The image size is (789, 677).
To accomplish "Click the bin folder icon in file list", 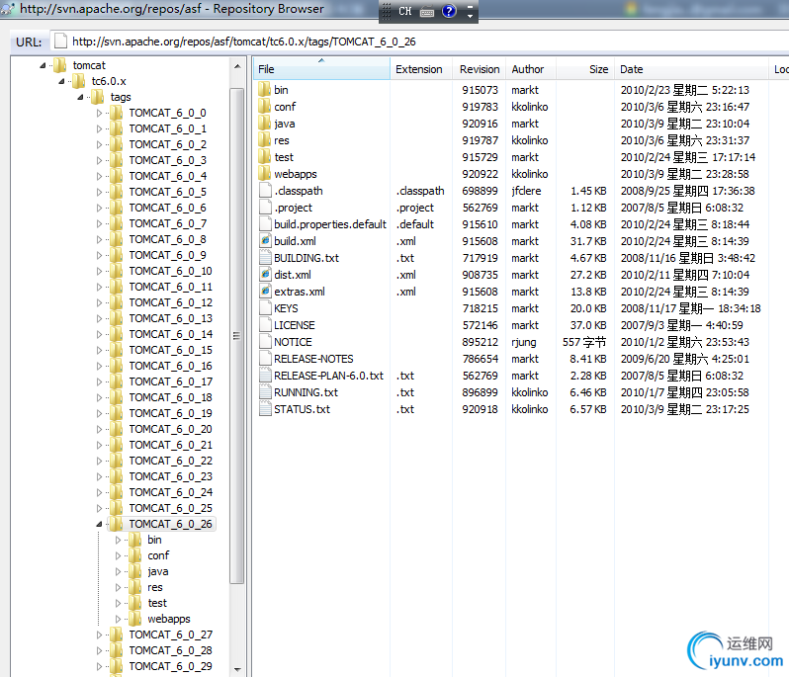I will [265, 90].
